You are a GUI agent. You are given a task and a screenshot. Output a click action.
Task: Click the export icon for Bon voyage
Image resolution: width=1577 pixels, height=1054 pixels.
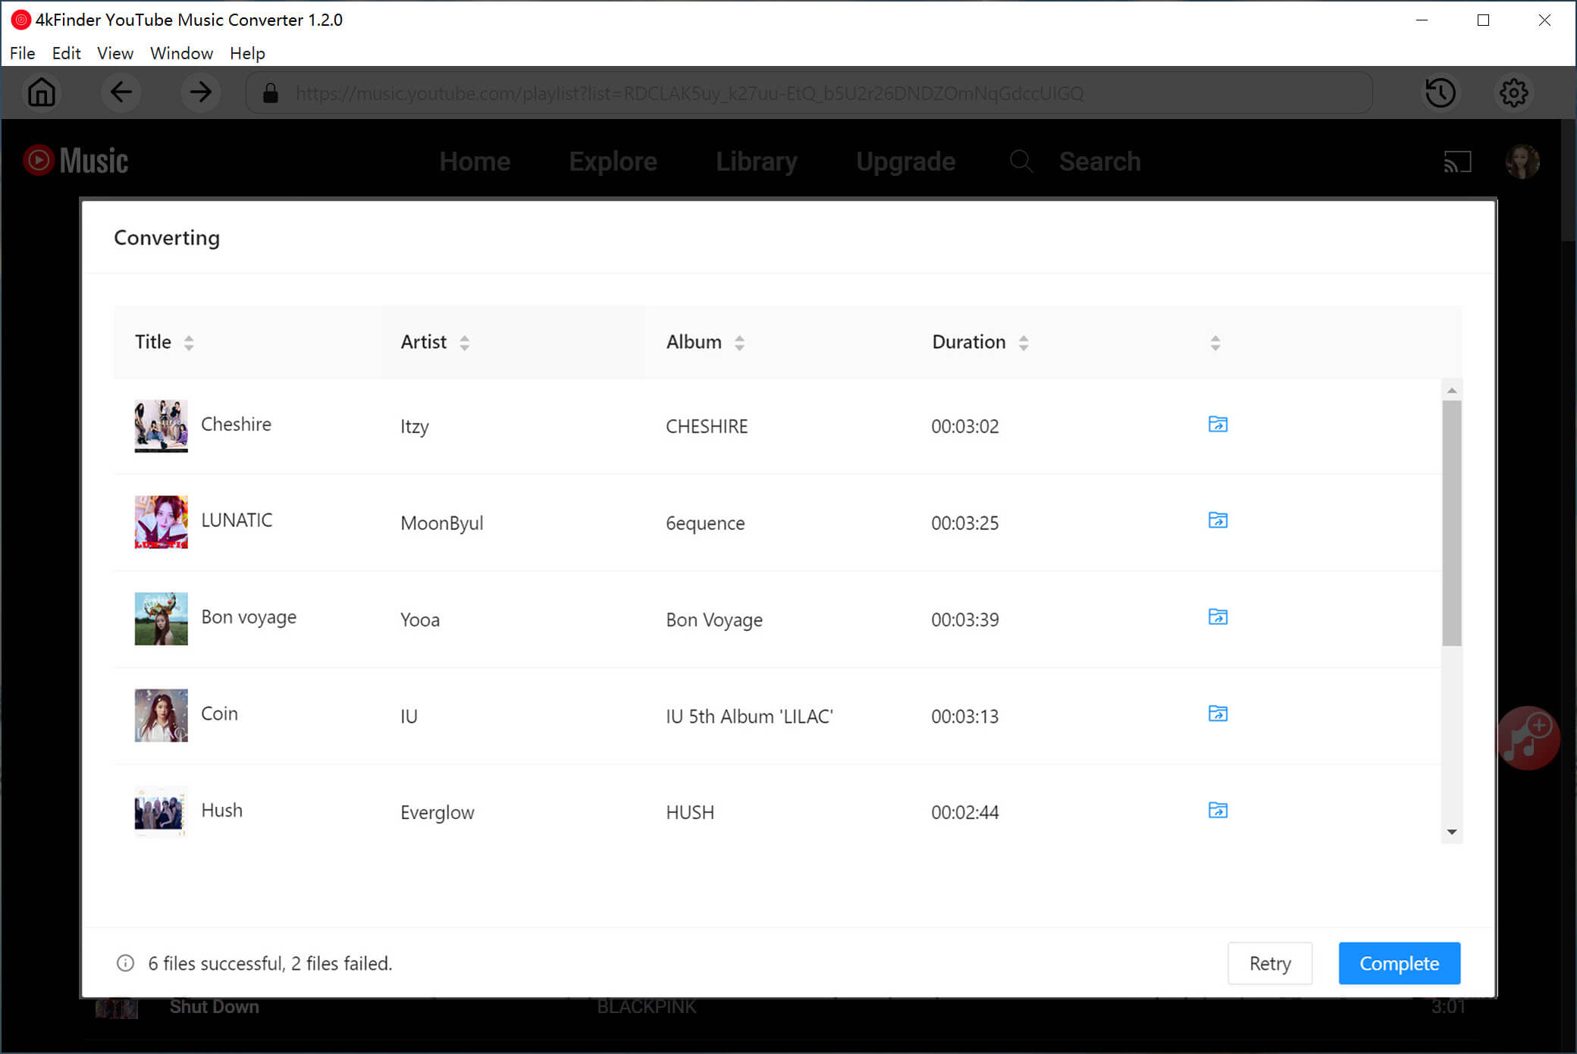coord(1217,617)
